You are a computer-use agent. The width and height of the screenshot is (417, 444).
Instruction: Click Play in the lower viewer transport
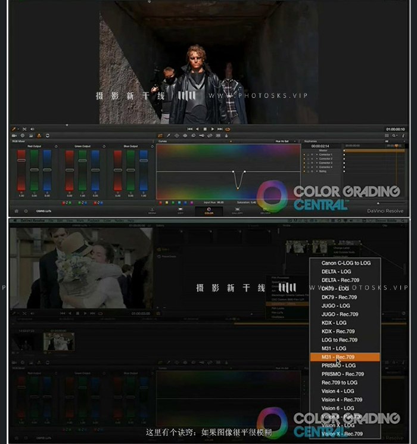pyautogui.click(x=85, y=313)
